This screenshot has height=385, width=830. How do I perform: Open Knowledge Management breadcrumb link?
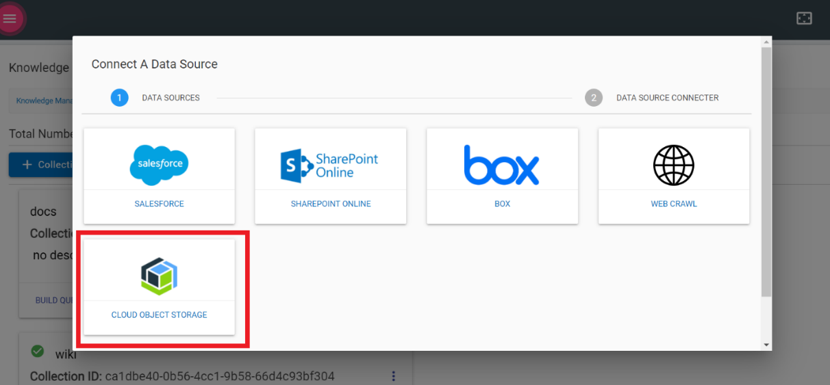click(x=44, y=101)
